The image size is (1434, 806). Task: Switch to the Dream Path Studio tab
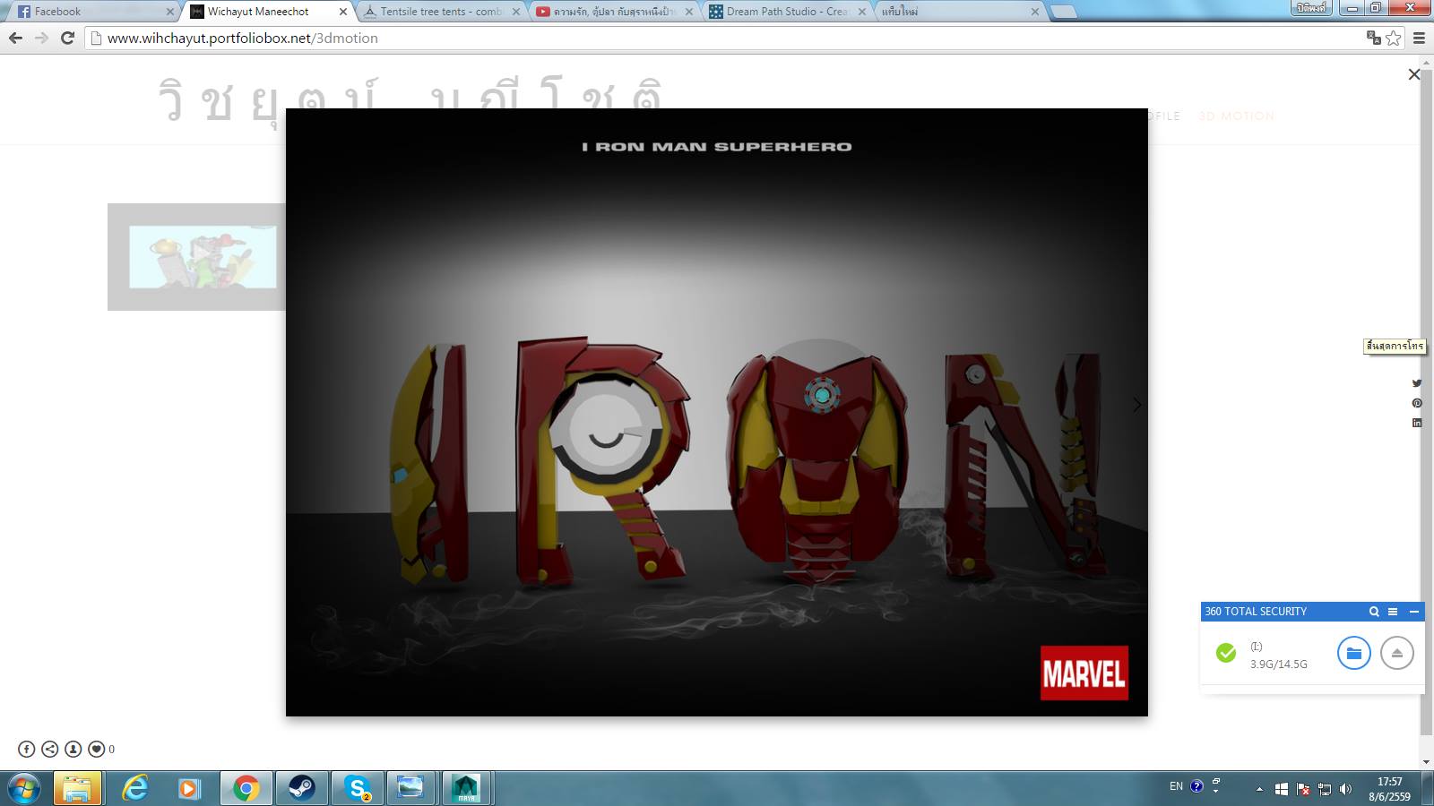tap(785, 12)
